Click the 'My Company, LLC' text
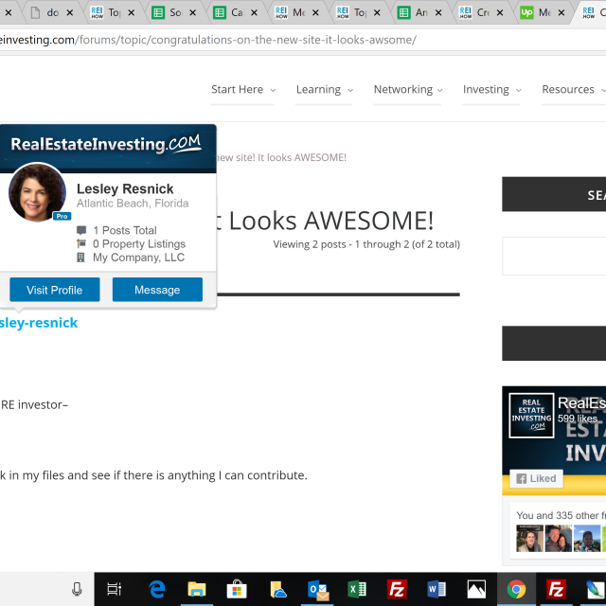This screenshot has height=606, width=606. tap(138, 258)
